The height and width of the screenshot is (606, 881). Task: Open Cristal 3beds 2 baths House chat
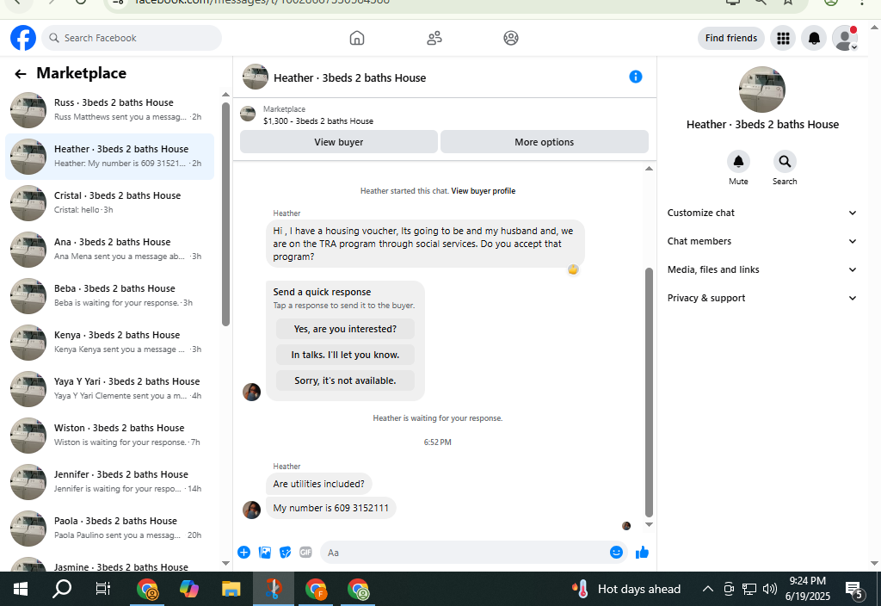pos(109,203)
